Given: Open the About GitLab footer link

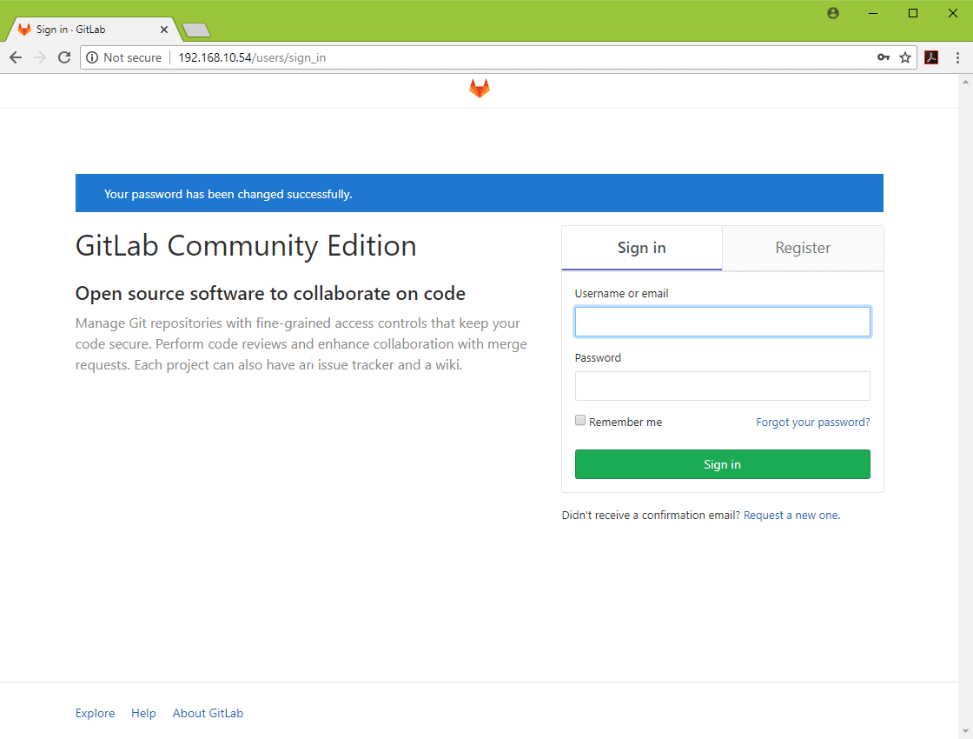Looking at the screenshot, I should point(208,714).
